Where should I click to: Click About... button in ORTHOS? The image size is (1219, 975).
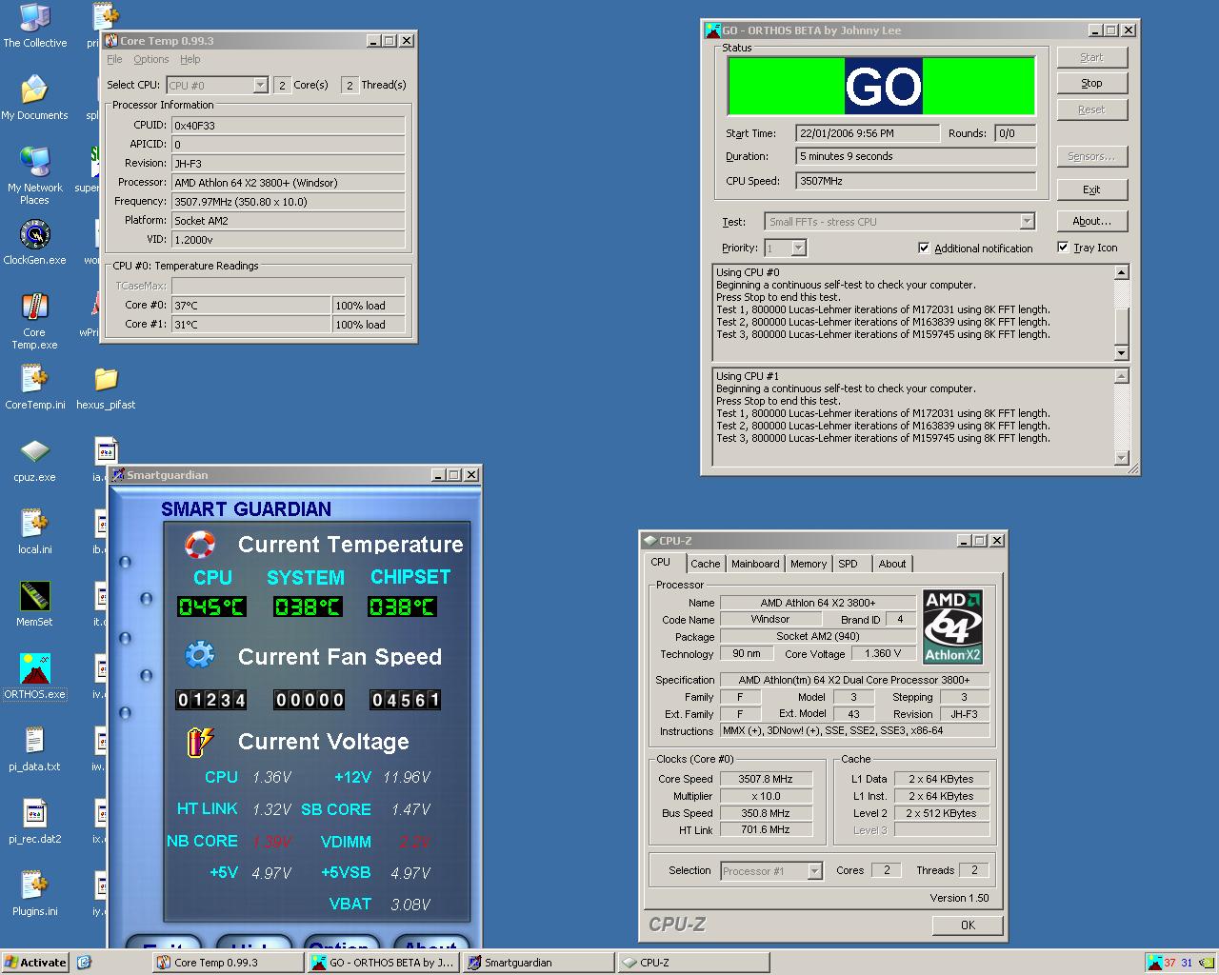point(1091,221)
